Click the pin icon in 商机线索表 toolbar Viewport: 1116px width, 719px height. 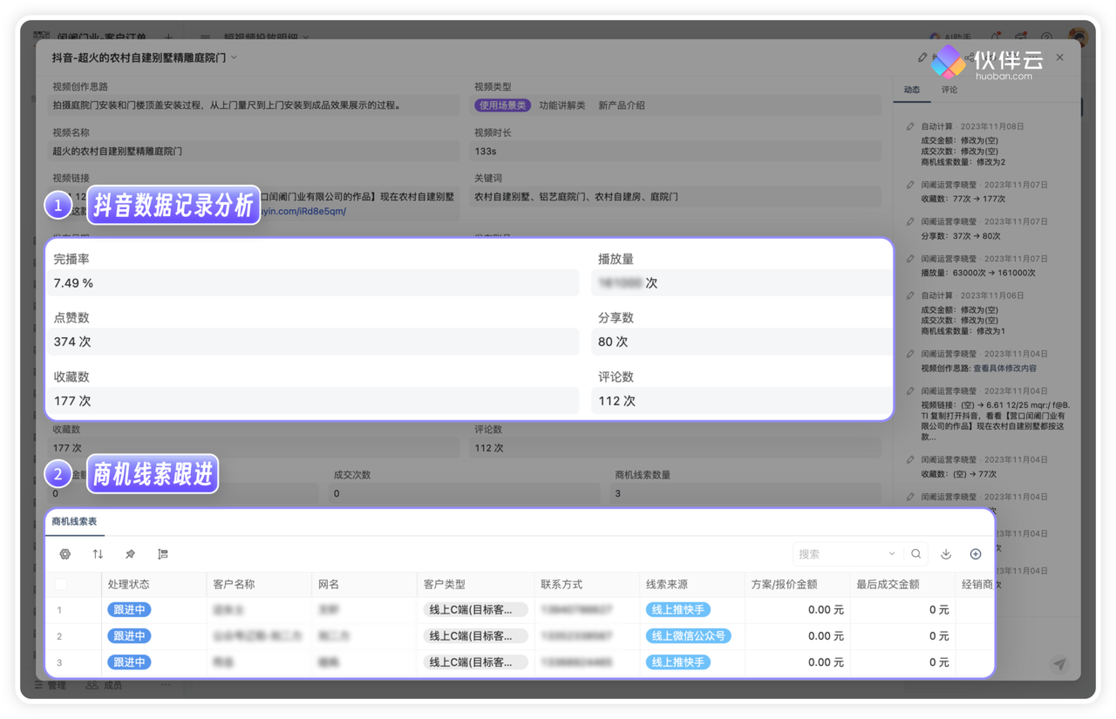pos(130,554)
